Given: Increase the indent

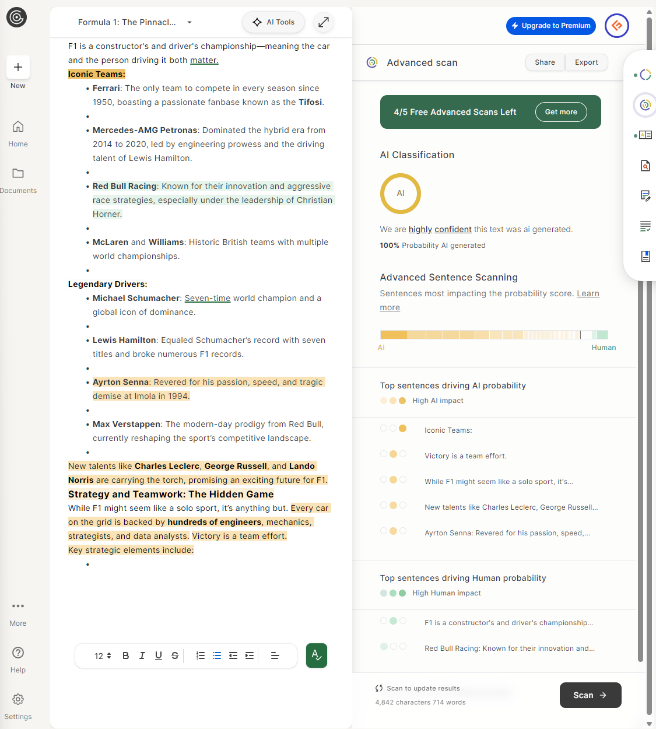Looking at the screenshot, I should pos(250,656).
